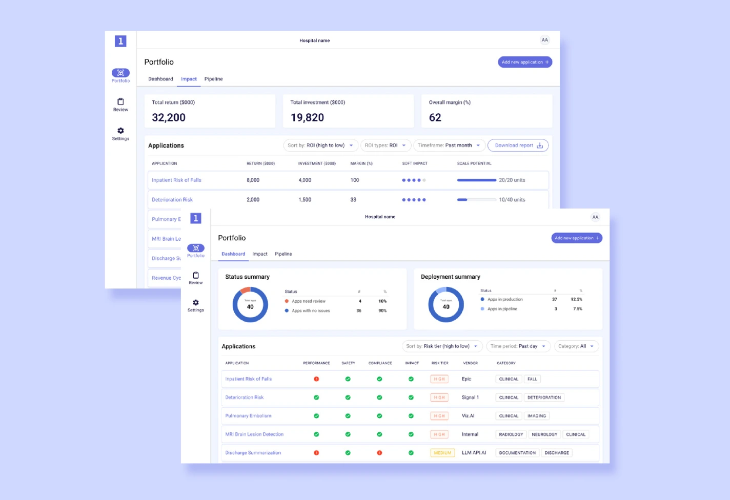Select Impact tab in front window
This screenshot has width=730, height=500.
(x=260, y=254)
